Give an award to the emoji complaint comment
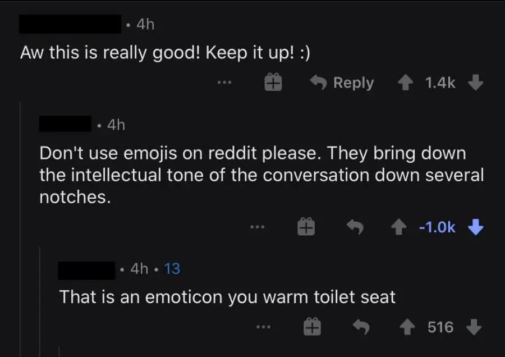This screenshot has width=505, height=357. click(306, 227)
